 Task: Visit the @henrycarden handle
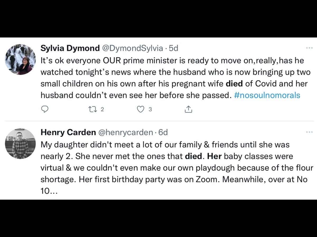[x=125, y=132]
